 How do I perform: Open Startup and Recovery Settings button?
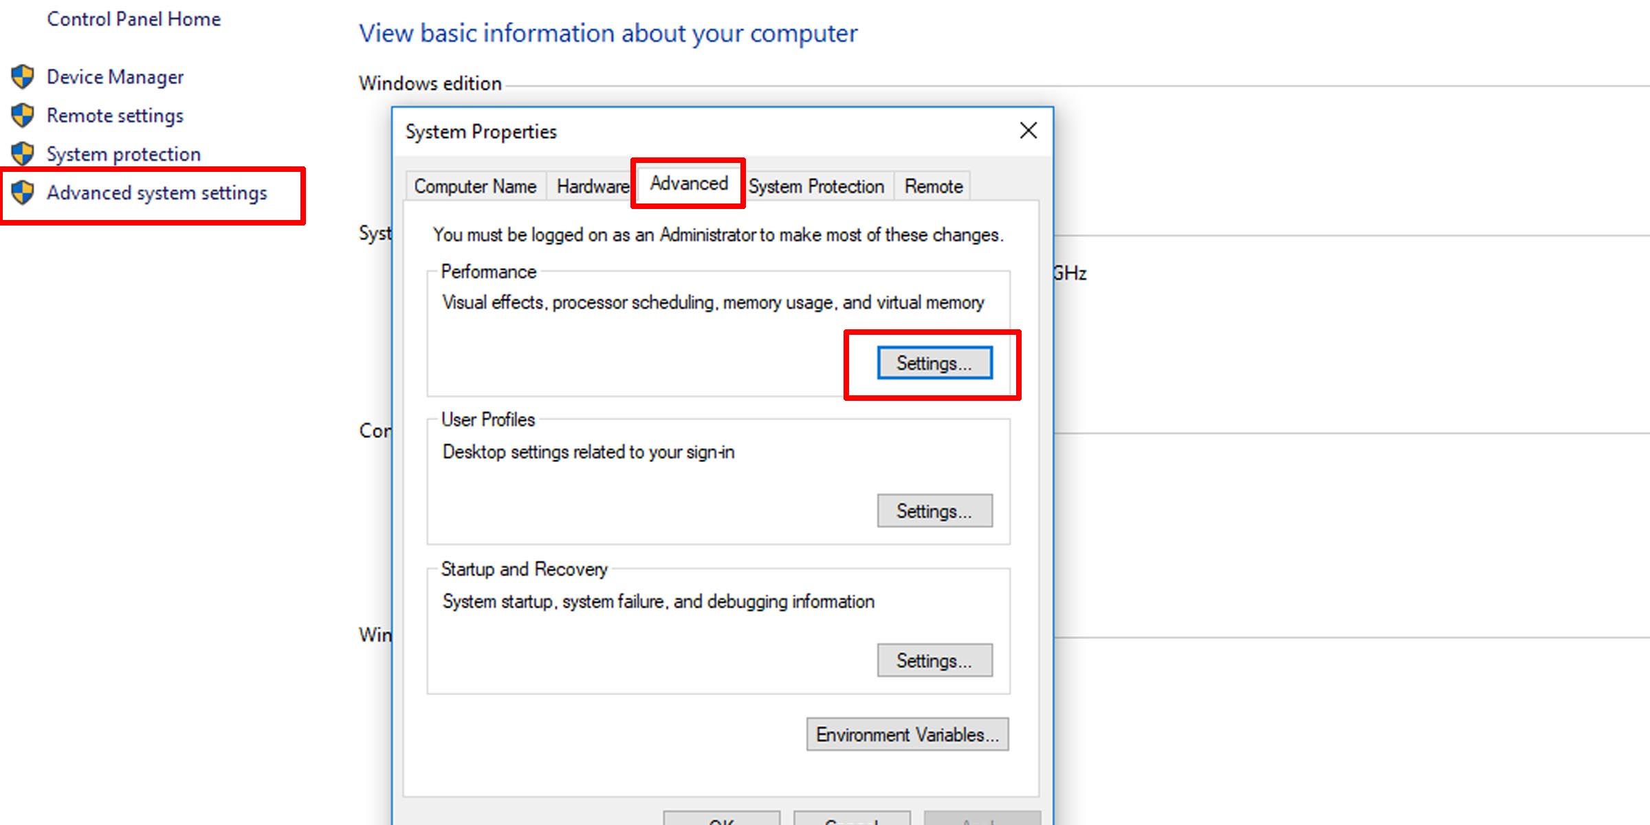click(x=934, y=661)
